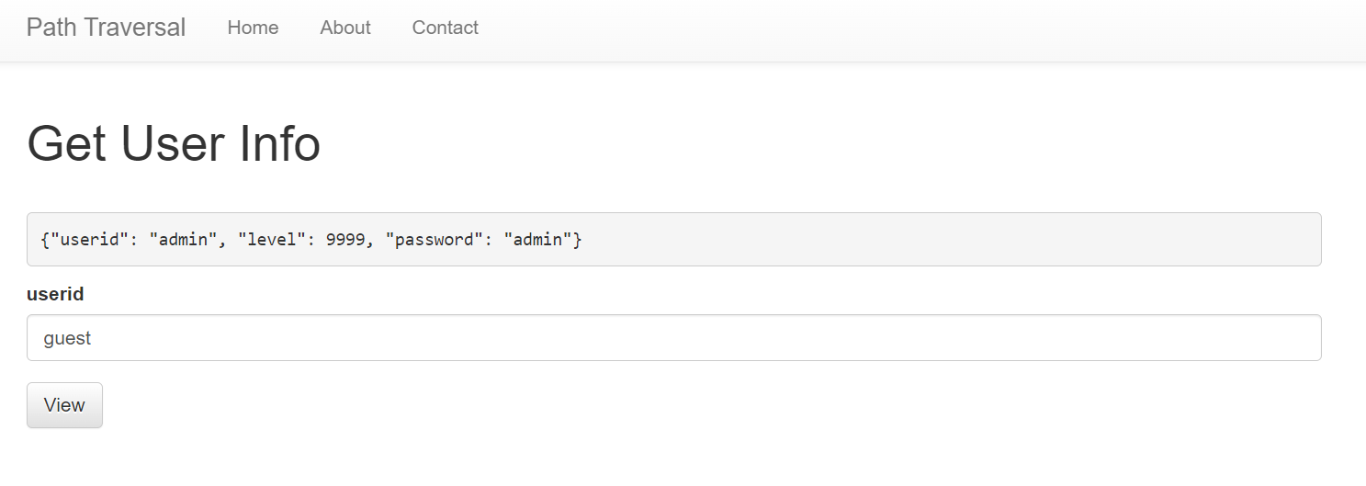Click the password value "admin" in output
The width and height of the screenshot is (1366, 486).
coord(538,240)
